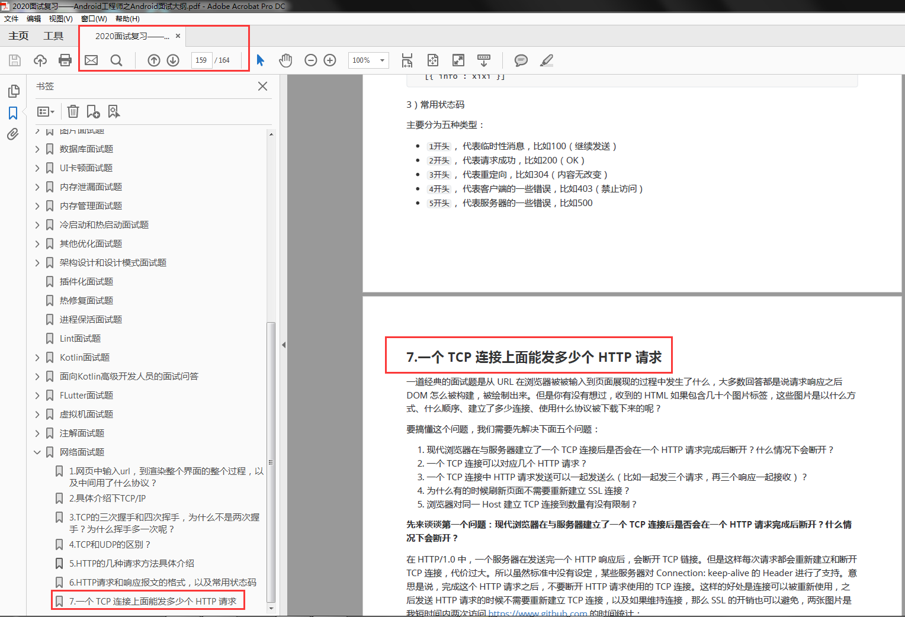Image resolution: width=905 pixels, height=617 pixels.
Task: Expand FLutter面试题 bookmark
Action: pyautogui.click(x=37, y=396)
